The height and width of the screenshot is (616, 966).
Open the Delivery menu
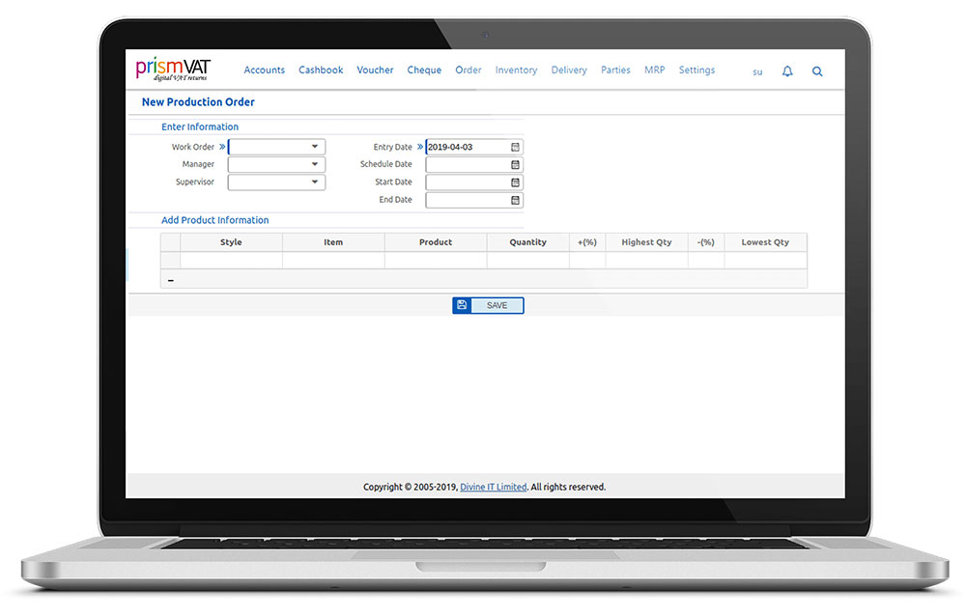[x=569, y=70]
